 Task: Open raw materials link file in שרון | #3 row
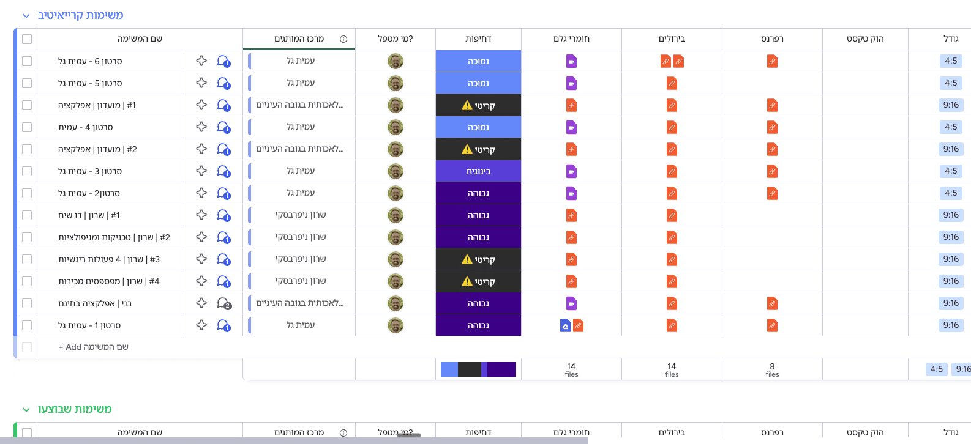tap(571, 259)
